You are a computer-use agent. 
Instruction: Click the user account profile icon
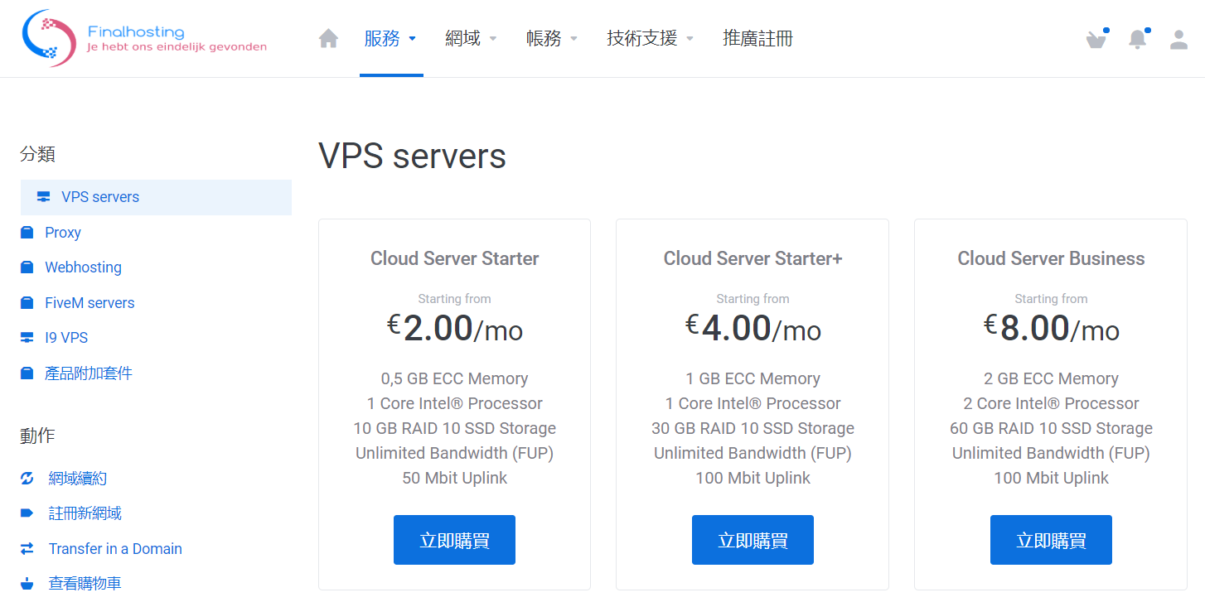pos(1178,39)
